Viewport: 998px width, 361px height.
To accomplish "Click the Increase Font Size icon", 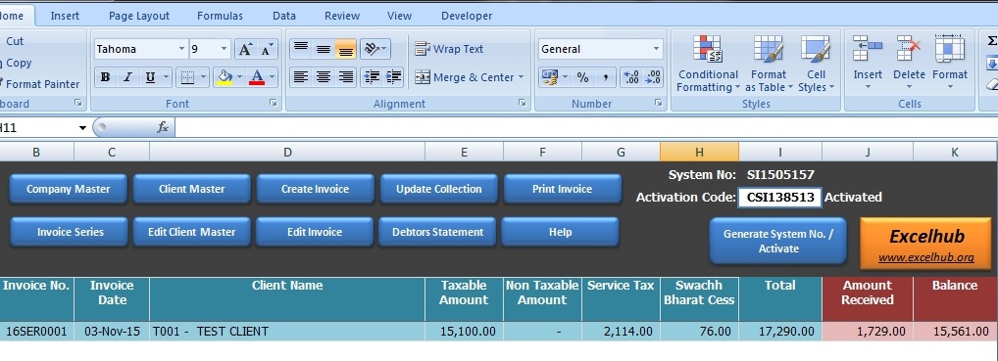I will (245, 49).
